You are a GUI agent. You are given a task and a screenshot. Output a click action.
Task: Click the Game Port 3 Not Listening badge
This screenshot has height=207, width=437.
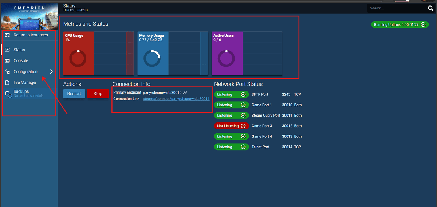[232, 126]
